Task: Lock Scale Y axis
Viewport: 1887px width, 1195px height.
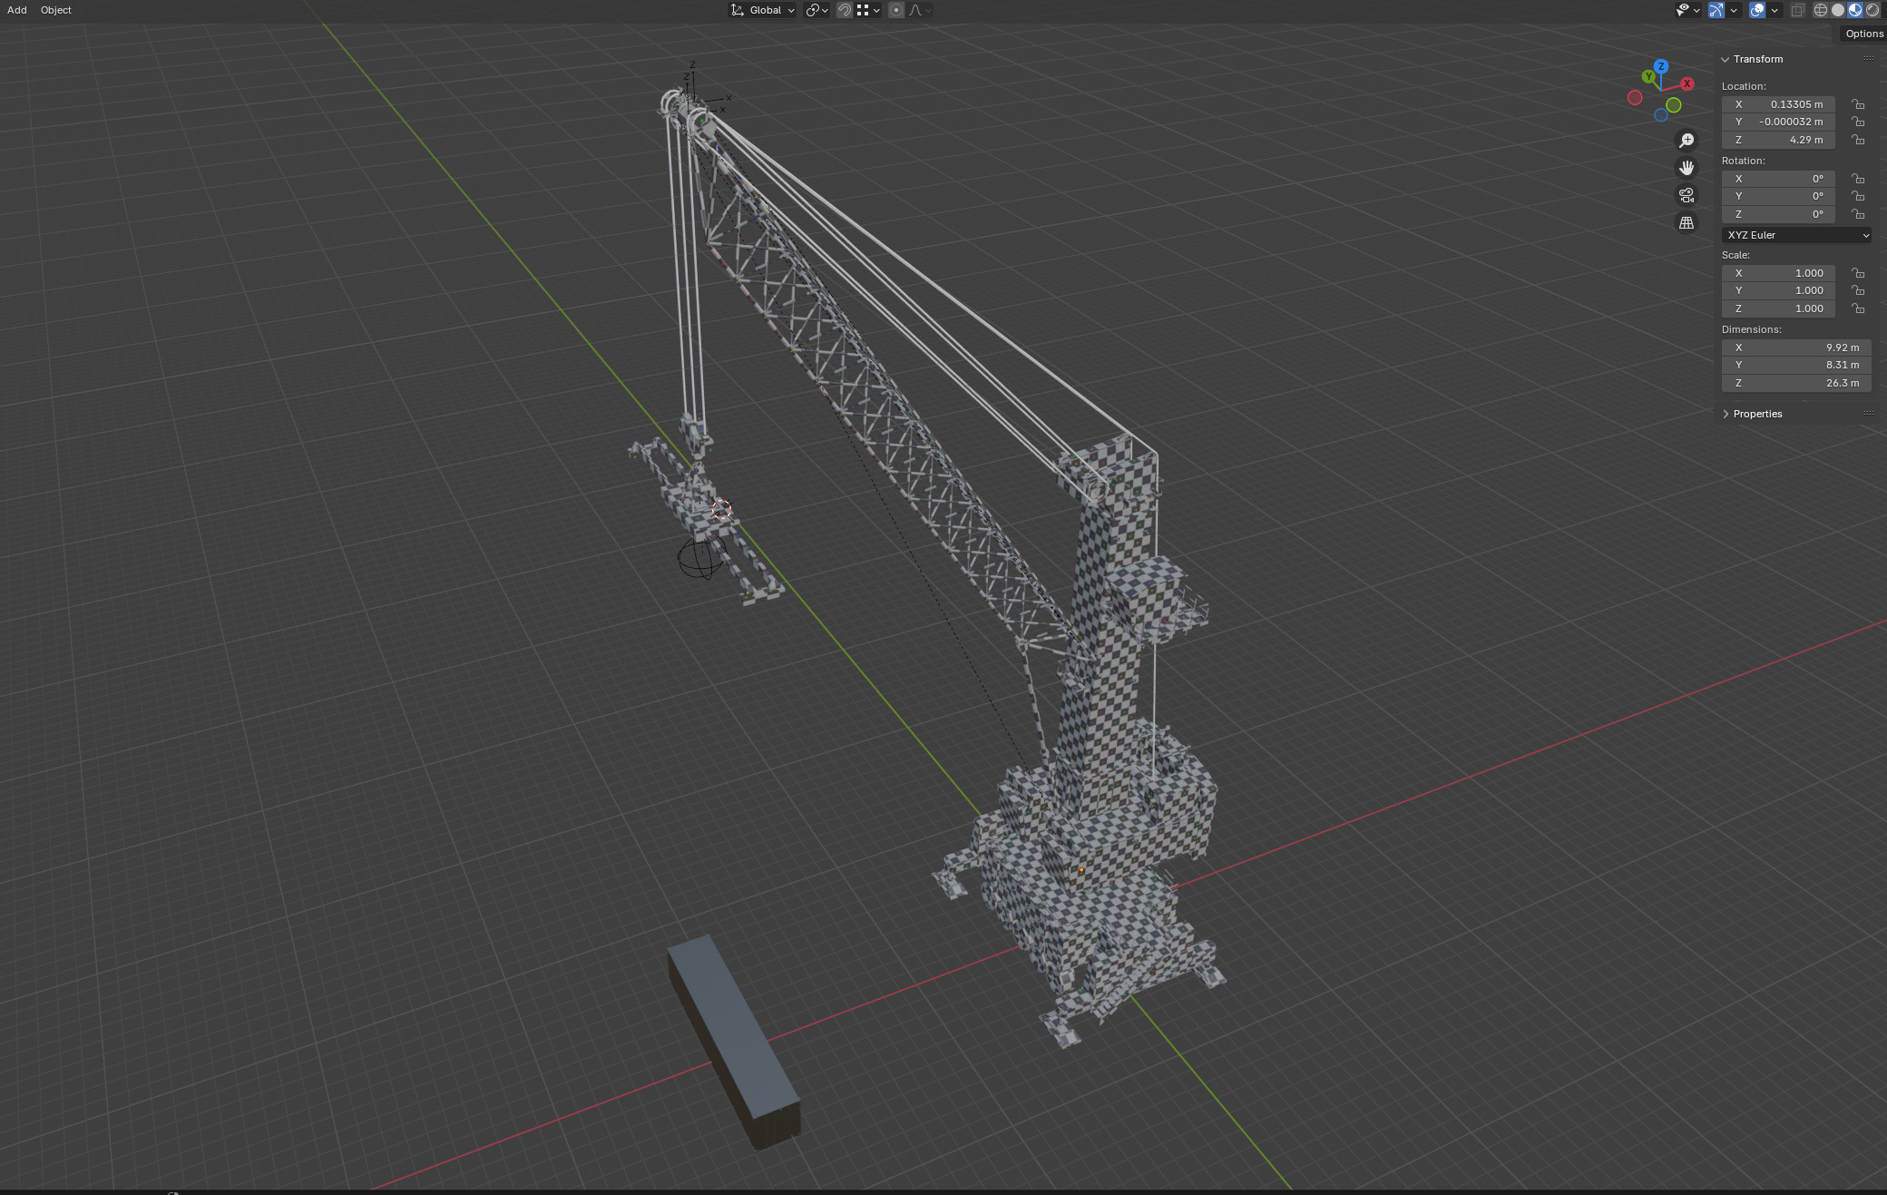Action: tap(1858, 290)
